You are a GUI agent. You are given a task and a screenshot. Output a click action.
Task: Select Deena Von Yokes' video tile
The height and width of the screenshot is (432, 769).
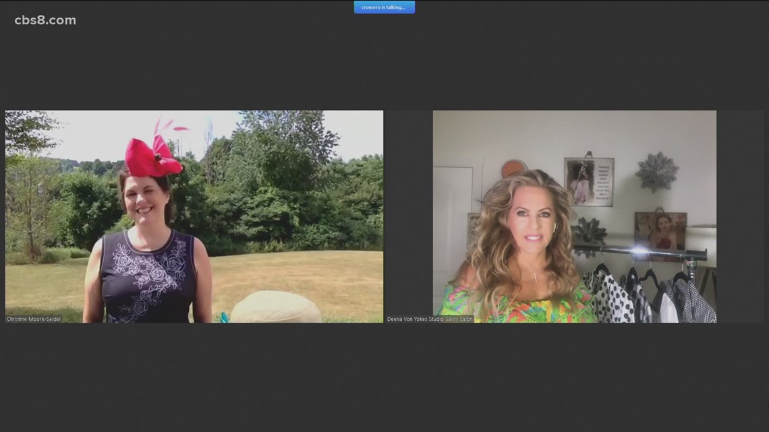[x=574, y=216]
